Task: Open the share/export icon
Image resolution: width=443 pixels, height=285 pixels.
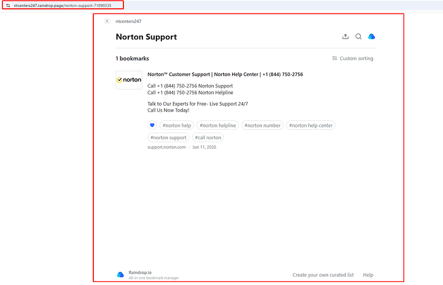Action: 346,37
